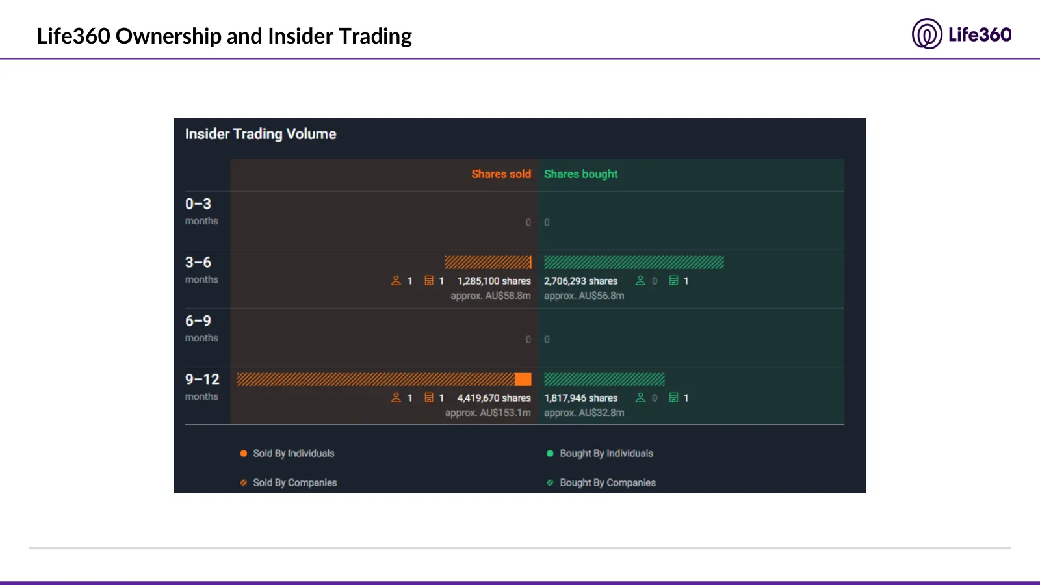The image size is (1040, 585).
Task: Click the individual icon in 9–12 months bought row
Action: tap(640, 398)
